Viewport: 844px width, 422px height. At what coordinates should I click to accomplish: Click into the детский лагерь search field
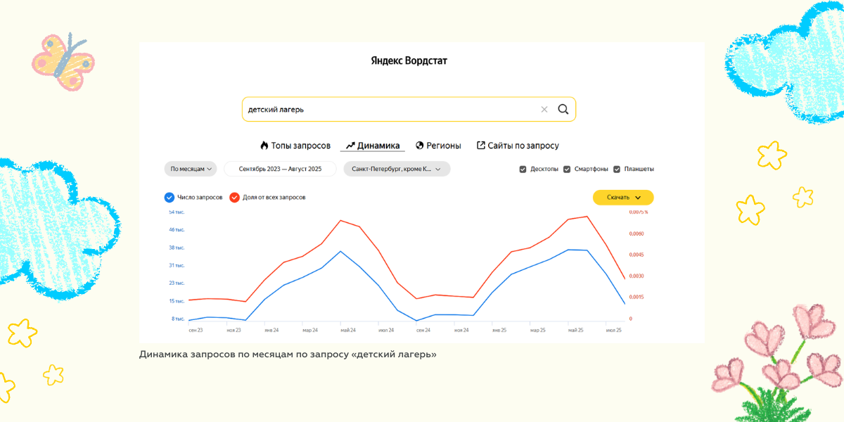387,110
